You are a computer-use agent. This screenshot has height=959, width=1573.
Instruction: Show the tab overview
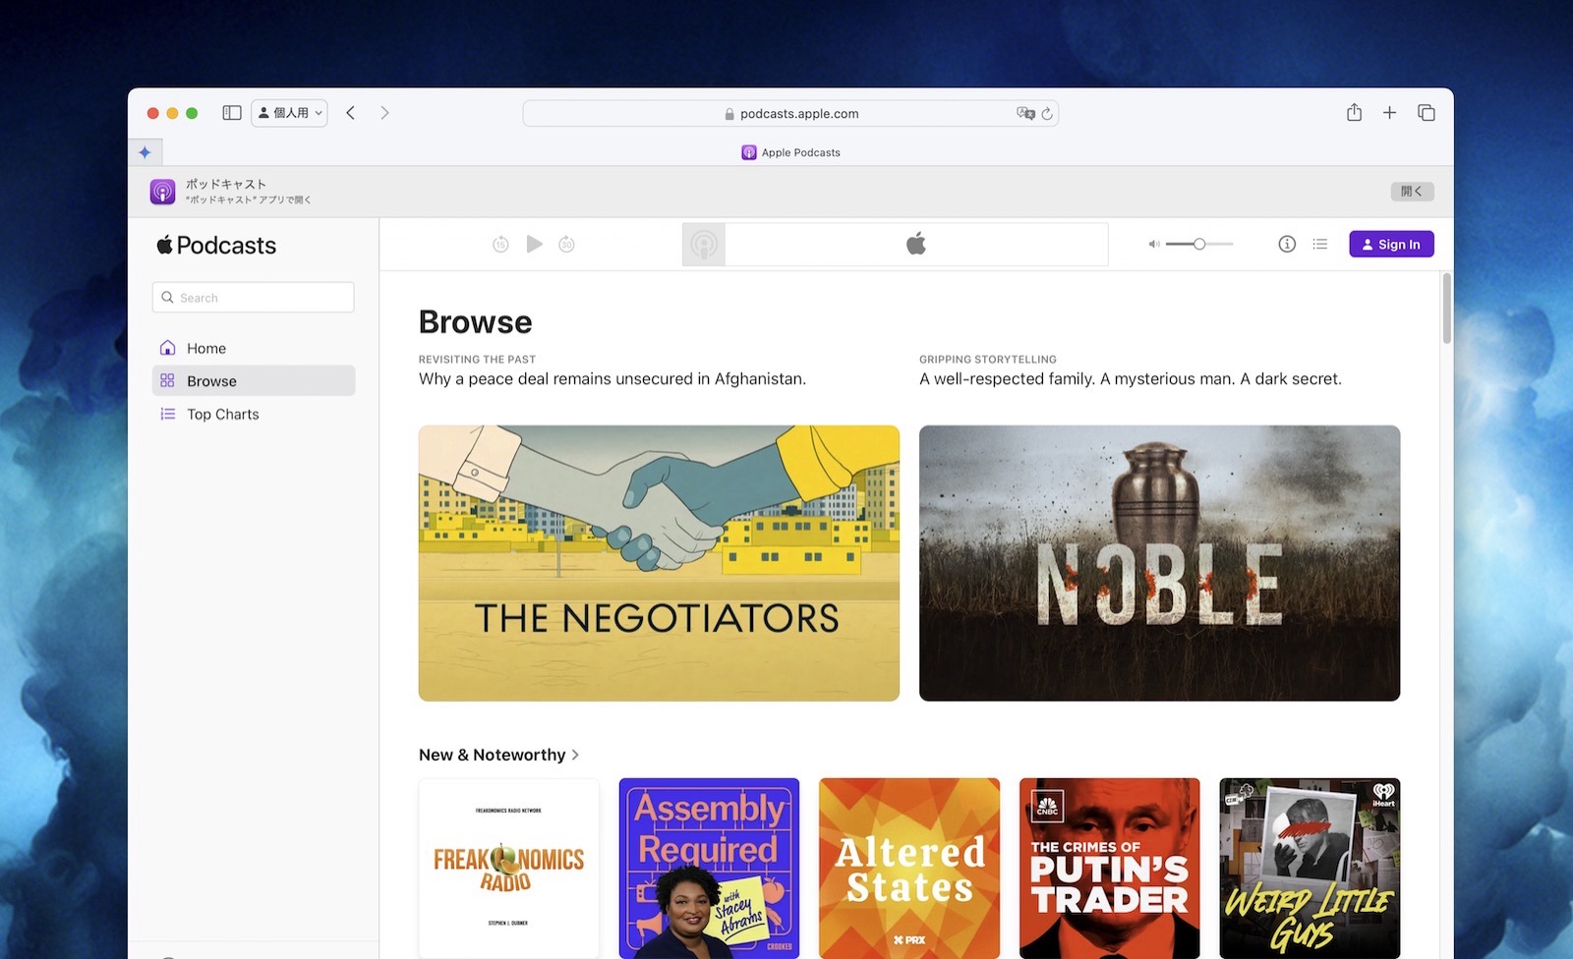1427,113
